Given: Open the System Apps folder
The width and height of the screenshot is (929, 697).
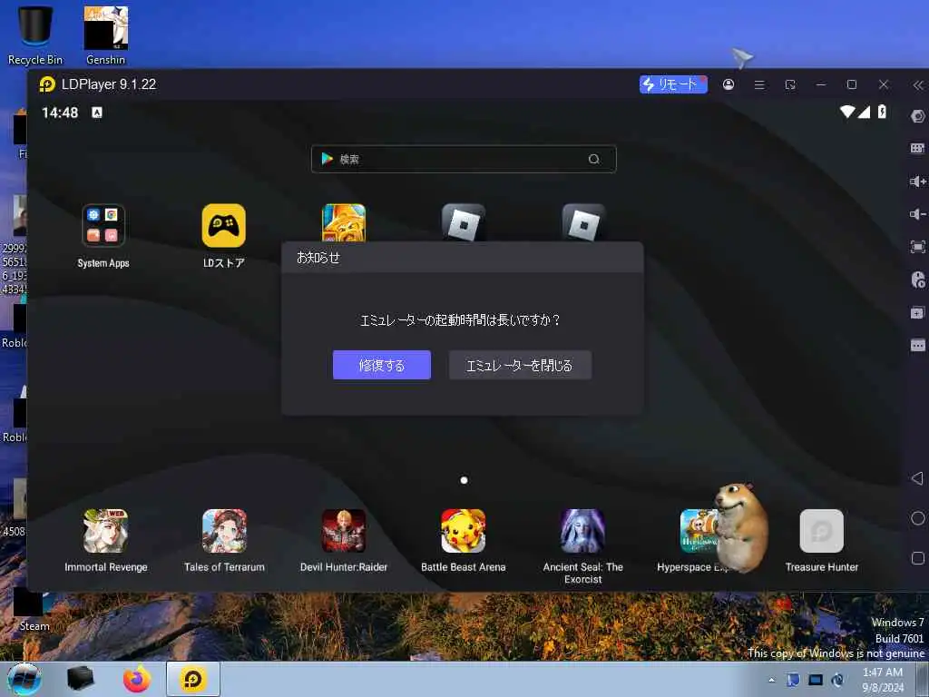Looking at the screenshot, I should [x=103, y=226].
